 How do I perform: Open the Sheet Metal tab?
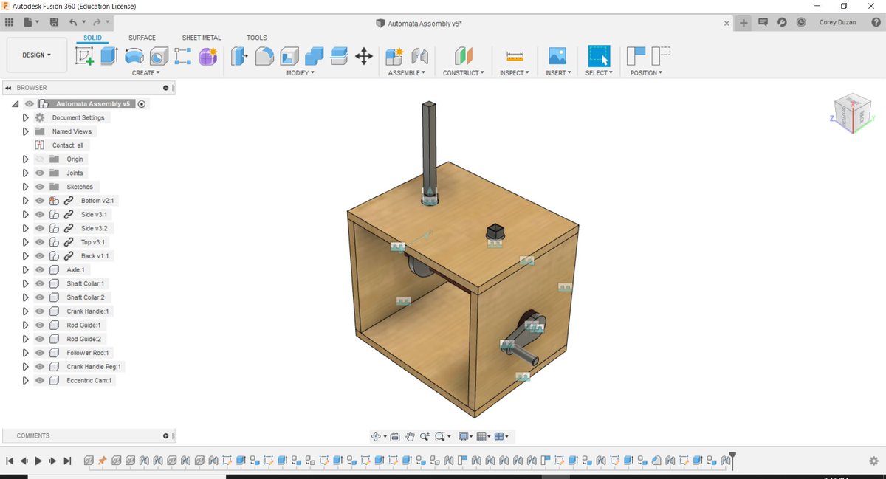coord(202,38)
